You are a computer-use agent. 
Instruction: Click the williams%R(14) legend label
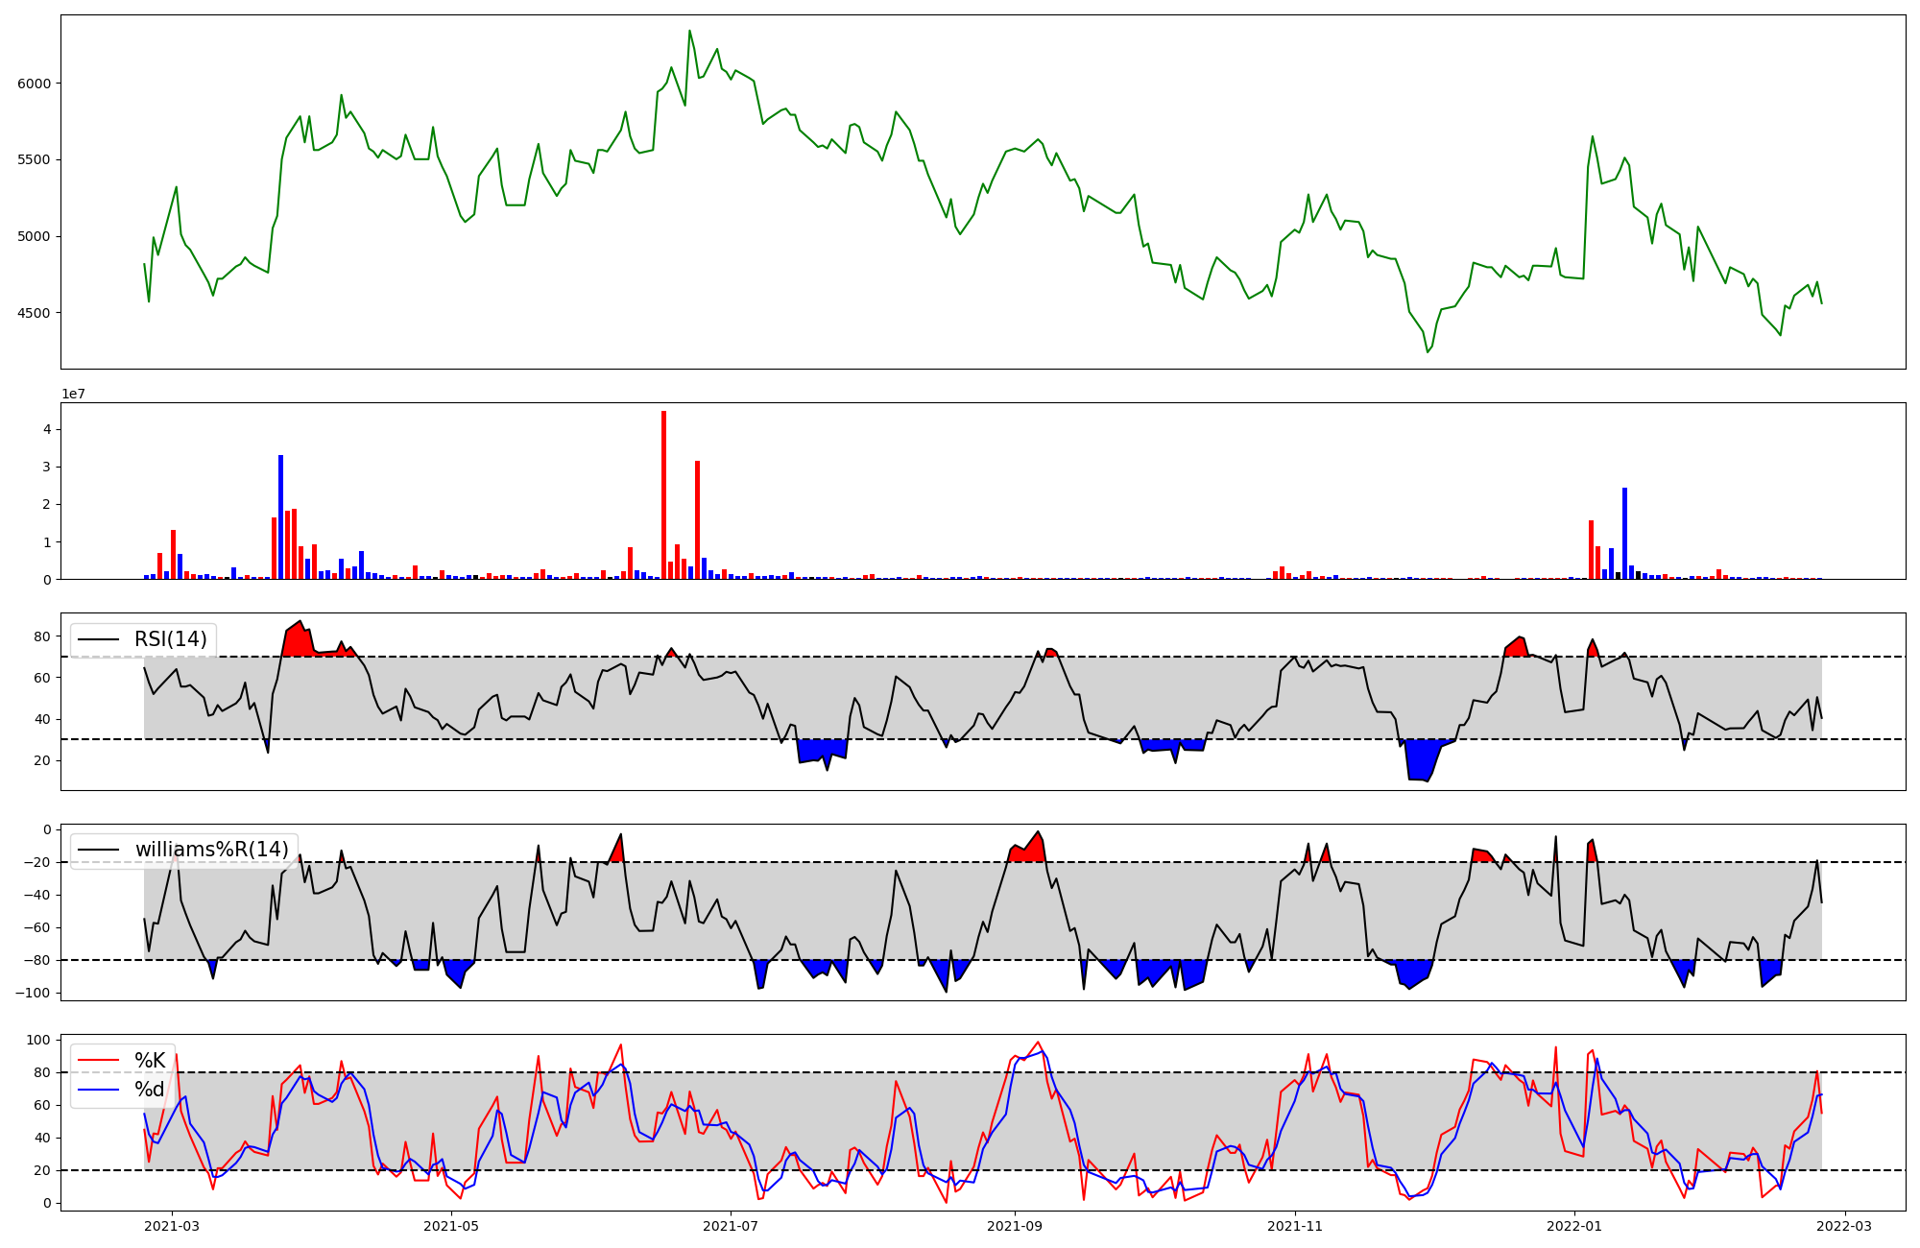[211, 850]
